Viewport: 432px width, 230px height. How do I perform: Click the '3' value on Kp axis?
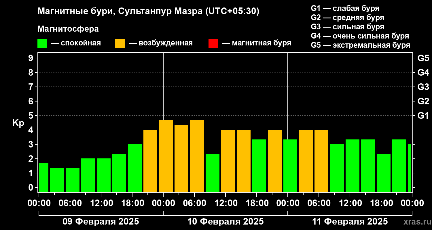click(x=31, y=144)
